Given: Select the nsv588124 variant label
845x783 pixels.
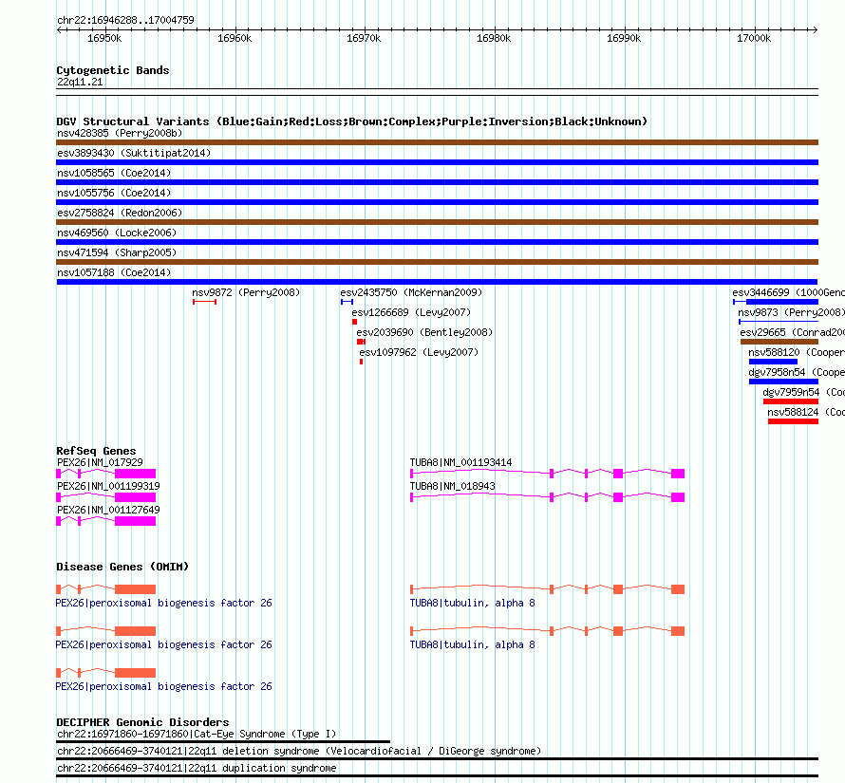Looking at the screenshot, I should (x=806, y=412).
